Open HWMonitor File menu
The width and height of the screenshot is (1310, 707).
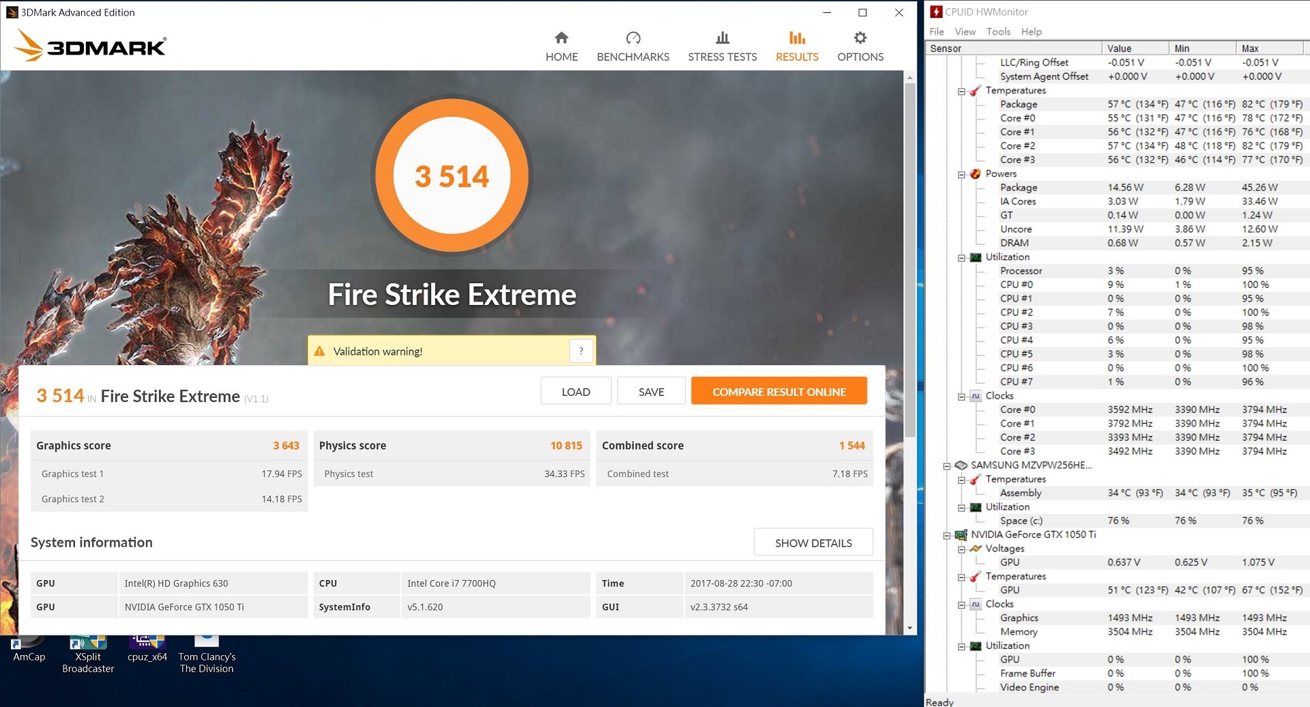937,31
